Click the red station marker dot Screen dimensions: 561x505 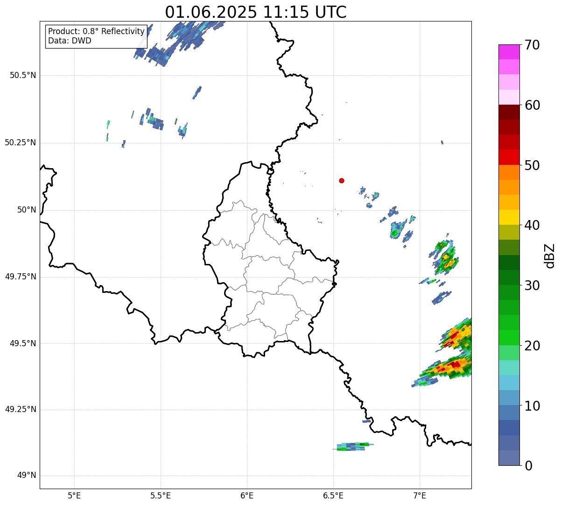point(342,180)
